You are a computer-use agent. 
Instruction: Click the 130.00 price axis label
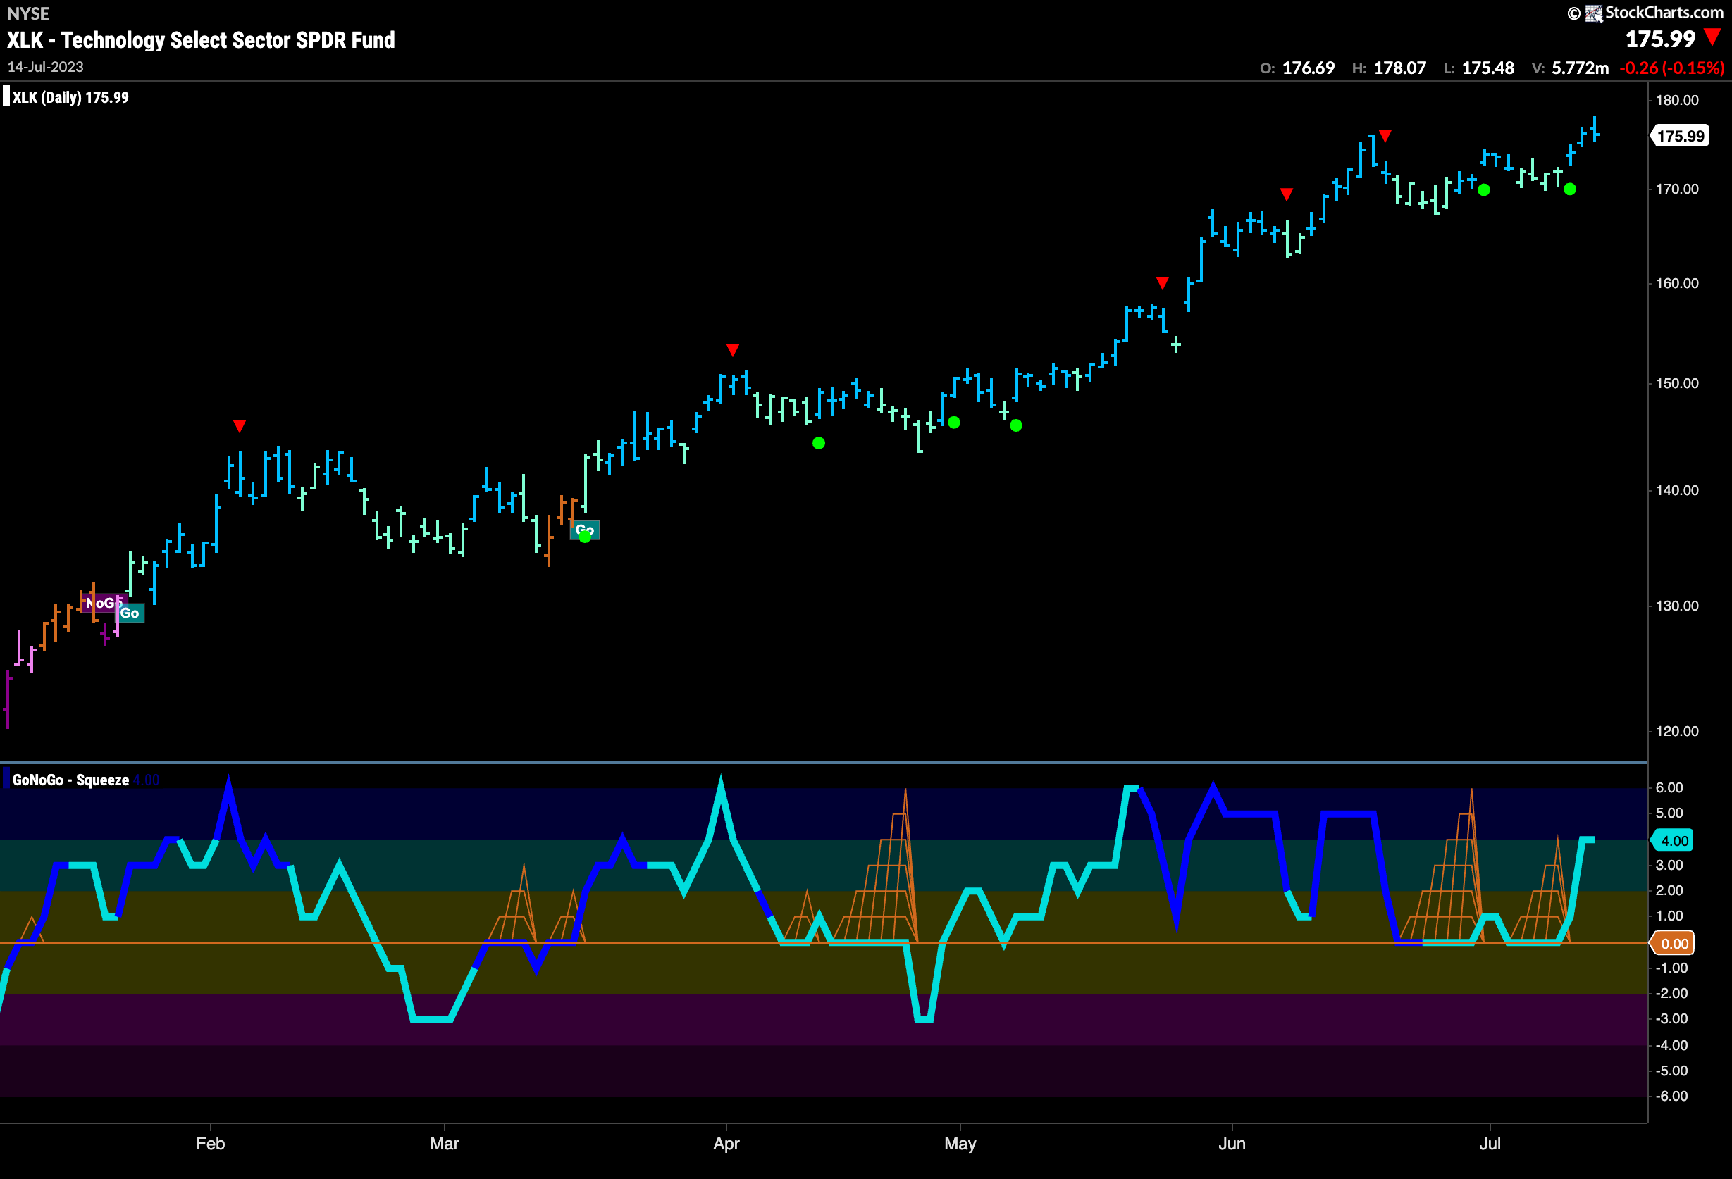pos(1677,606)
